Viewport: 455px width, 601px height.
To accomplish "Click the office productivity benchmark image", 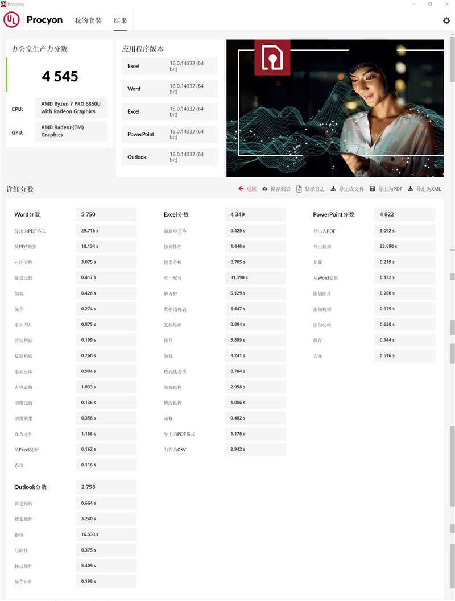I will pyautogui.click(x=335, y=108).
